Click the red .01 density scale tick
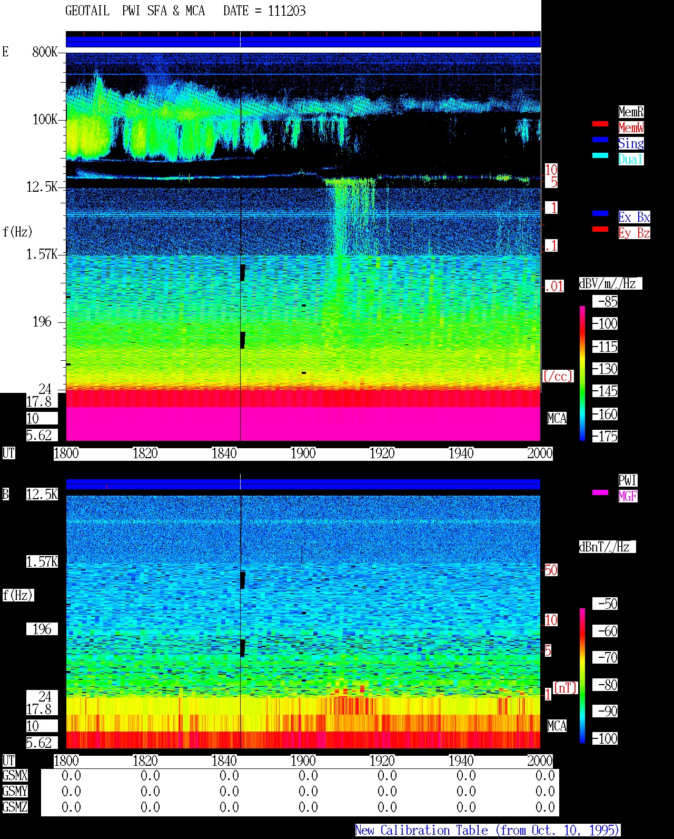The width and height of the screenshot is (674, 839). pos(554,287)
